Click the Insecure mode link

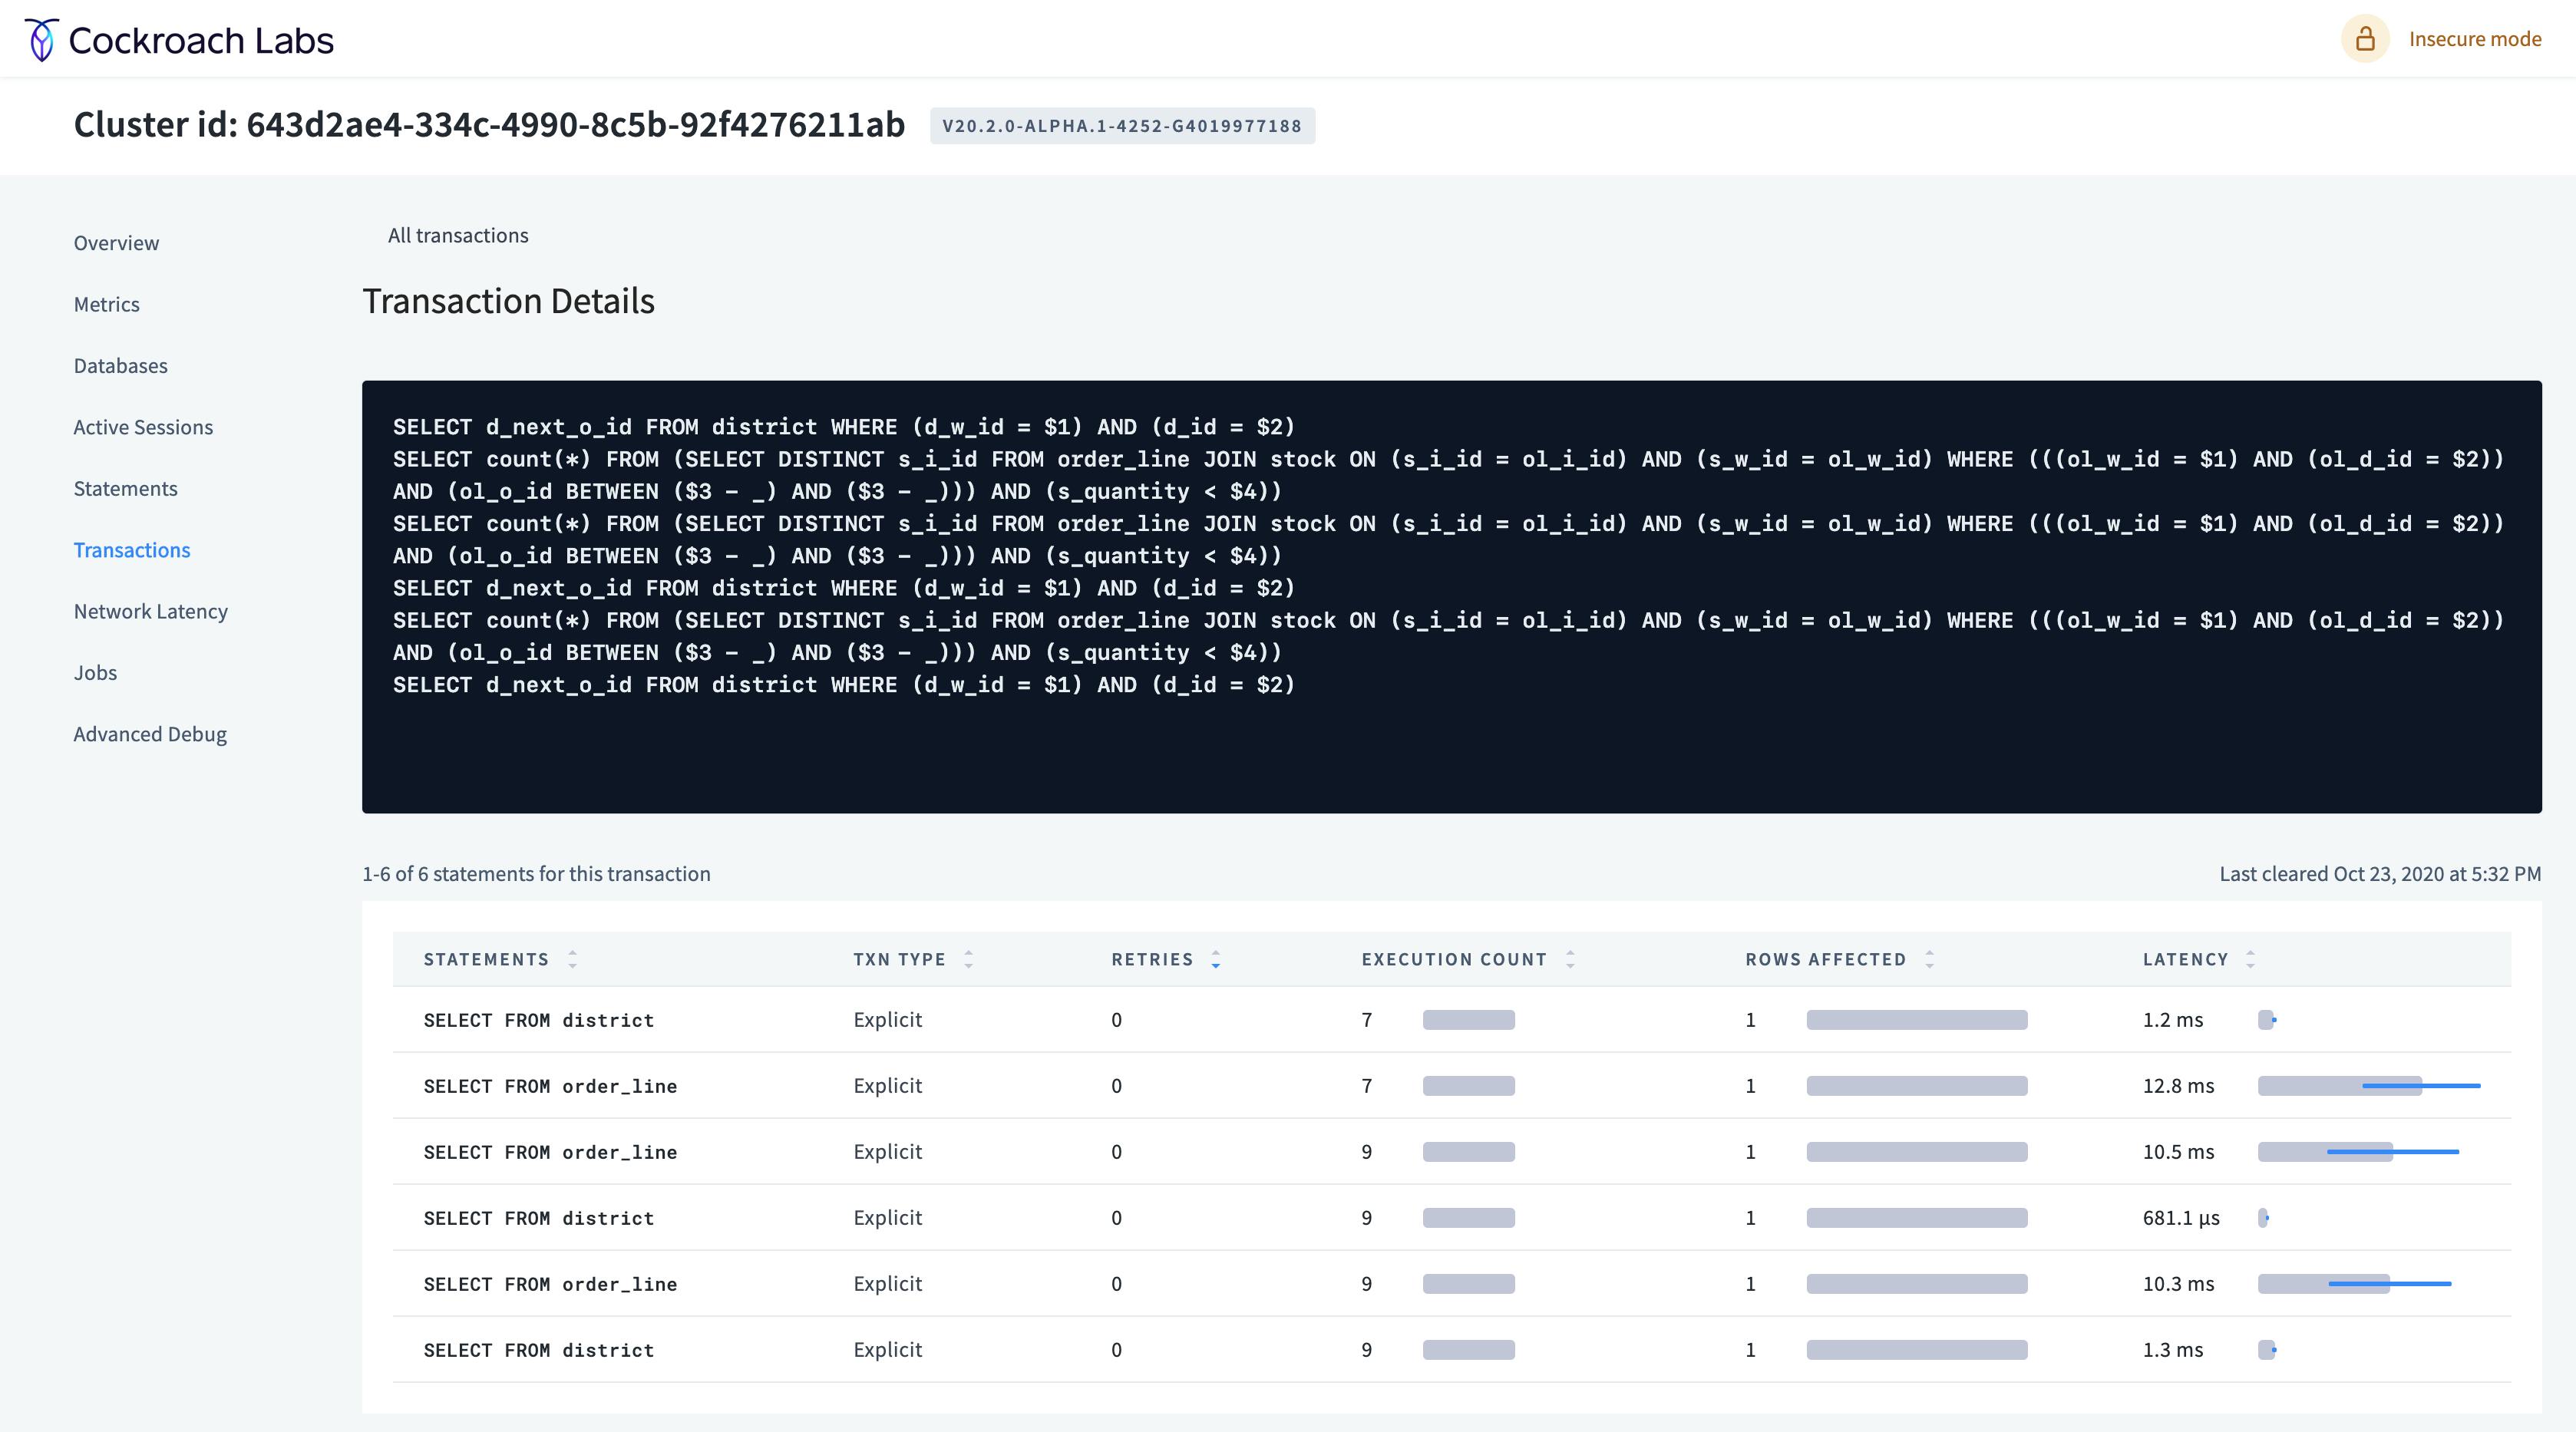click(x=2474, y=39)
